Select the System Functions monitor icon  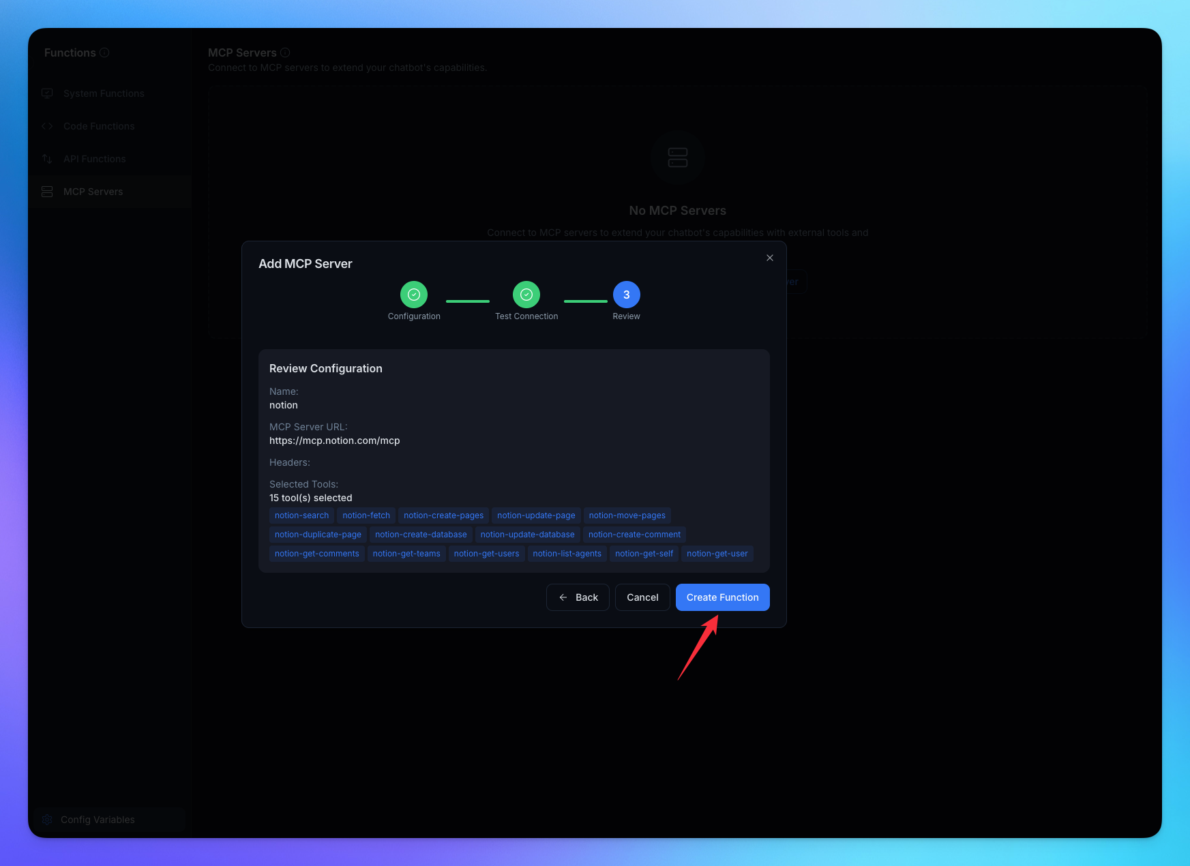click(x=46, y=93)
